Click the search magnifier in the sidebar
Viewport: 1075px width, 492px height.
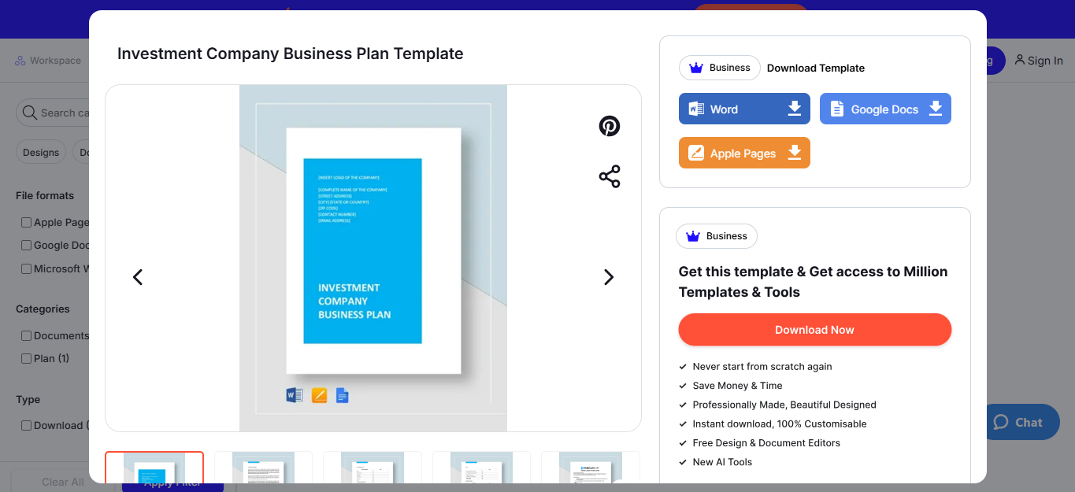coord(29,113)
